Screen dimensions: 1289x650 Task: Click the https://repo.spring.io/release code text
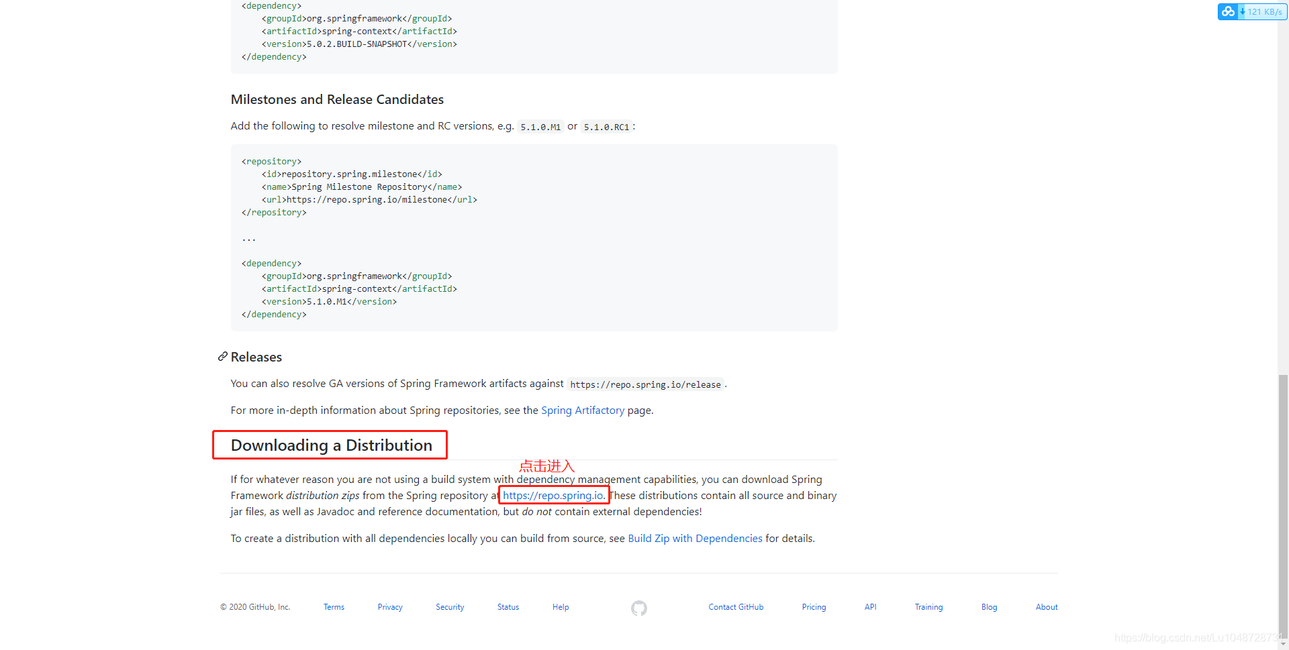pyautogui.click(x=645, y=384)
